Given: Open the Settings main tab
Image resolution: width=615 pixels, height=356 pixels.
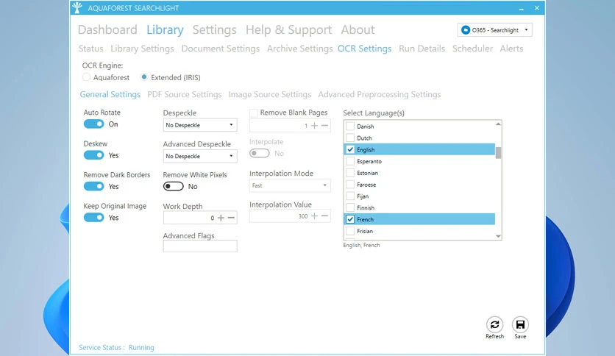Looking at the screenshot, I should (x=214, y=30).
